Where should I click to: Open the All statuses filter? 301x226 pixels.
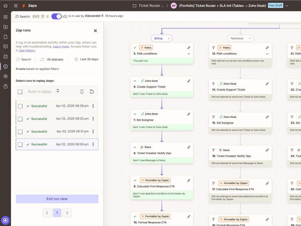click(x=52, y=59)
